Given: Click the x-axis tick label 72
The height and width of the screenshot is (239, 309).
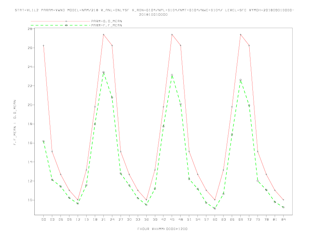Looking at the screenshot, I should (249, 219).
